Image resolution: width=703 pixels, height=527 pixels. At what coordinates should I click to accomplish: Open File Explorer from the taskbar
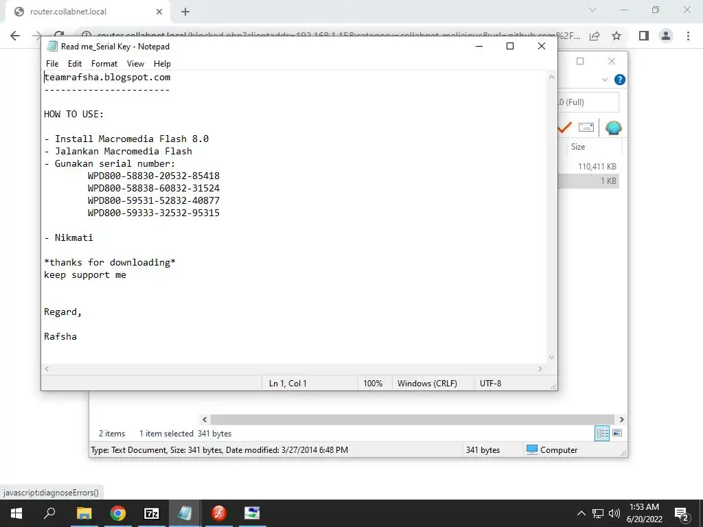[84, 513]
